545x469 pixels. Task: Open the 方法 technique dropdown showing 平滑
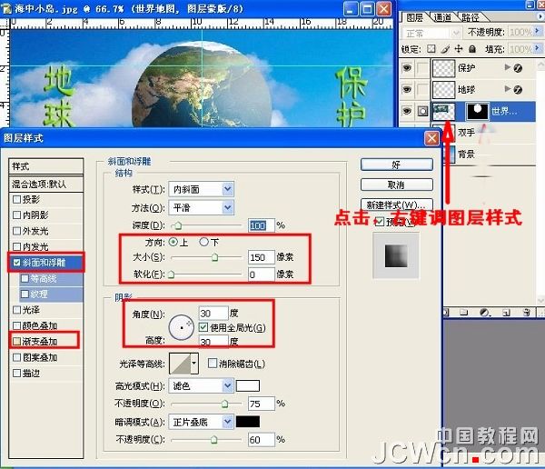(x=202, y=208)
